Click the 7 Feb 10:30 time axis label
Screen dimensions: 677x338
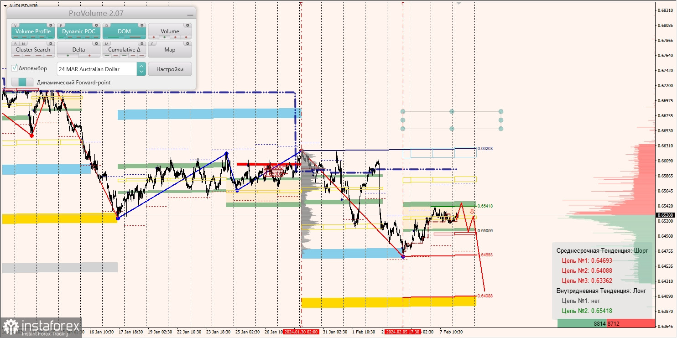tap(451, 332)
